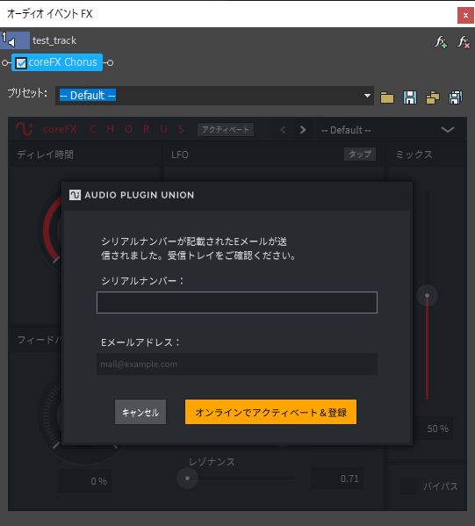
Task: Click the ディレイ時間 knob
Action: point(50,230)
